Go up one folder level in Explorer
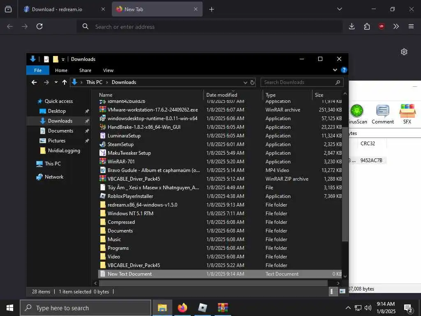The width and height of the screenshot is (421, 316). click(65, 82)
